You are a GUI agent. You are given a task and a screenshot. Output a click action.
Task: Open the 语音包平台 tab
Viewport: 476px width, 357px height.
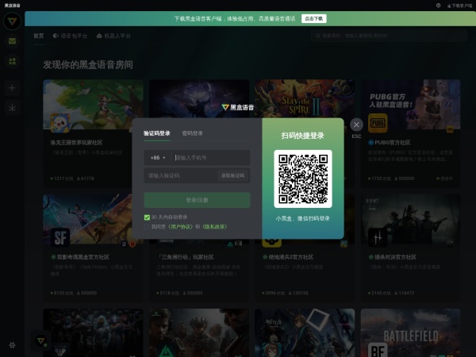click(70, 36)
